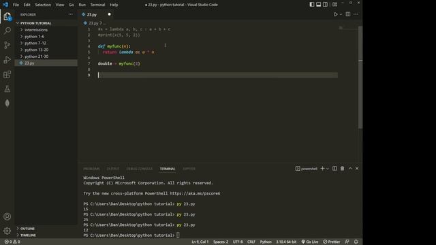Open the Manage gear menu
The height and width of the screenshot is (245, 436).
coord(7,231)
